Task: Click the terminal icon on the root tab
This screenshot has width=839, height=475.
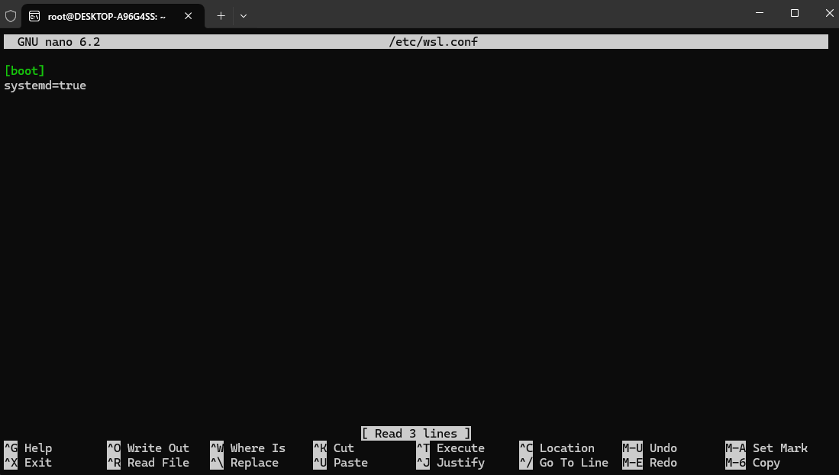Action: tap(35, 15)
